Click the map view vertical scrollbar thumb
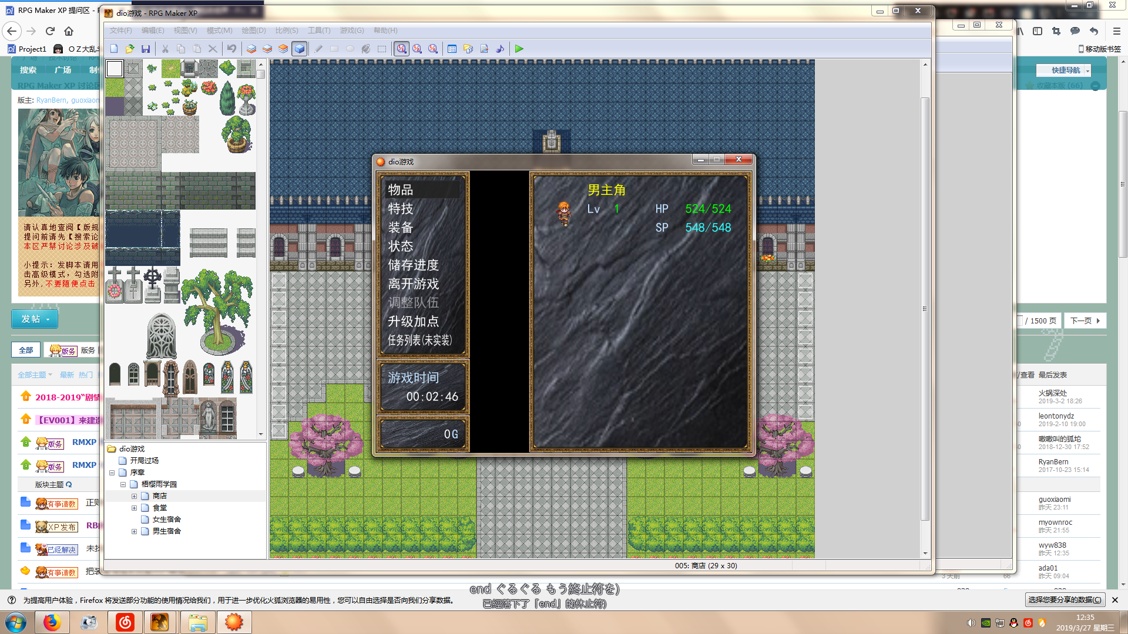This screenshot has height=634, width=1128. pyautogui.click(x=925, y=308)
